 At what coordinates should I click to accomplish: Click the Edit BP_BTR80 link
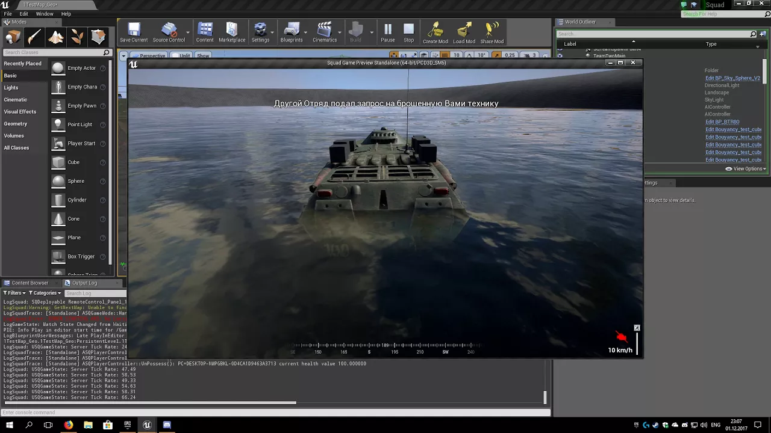pyautogui.click(x=722, y=122)
